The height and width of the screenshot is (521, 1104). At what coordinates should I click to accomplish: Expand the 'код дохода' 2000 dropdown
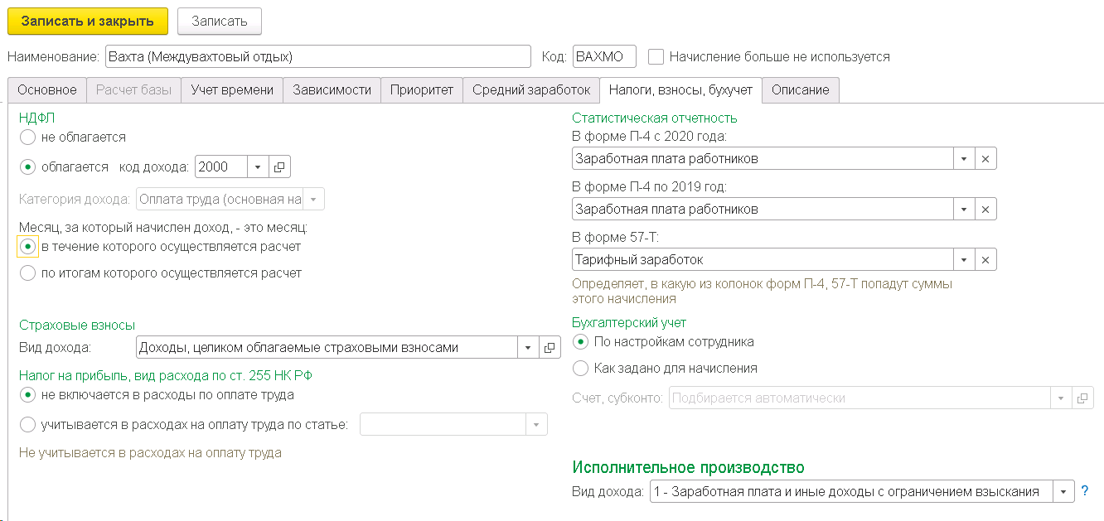coord(258,167)
